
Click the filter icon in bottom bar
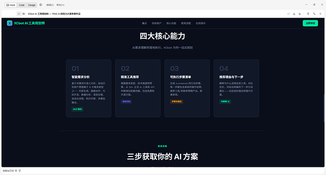20,171
